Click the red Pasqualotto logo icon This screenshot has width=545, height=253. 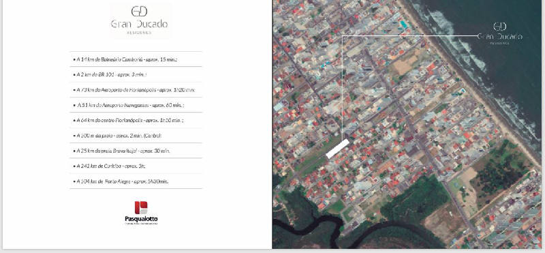141,207
